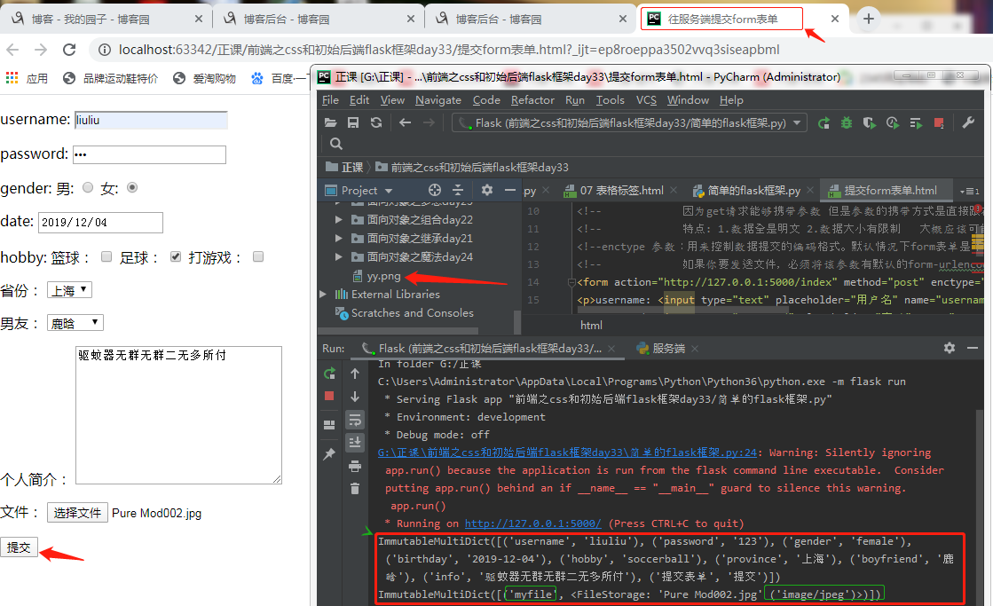This screenshot has width=993, height=606.
Task: Open a new Chrome tab
Action: 869,19
